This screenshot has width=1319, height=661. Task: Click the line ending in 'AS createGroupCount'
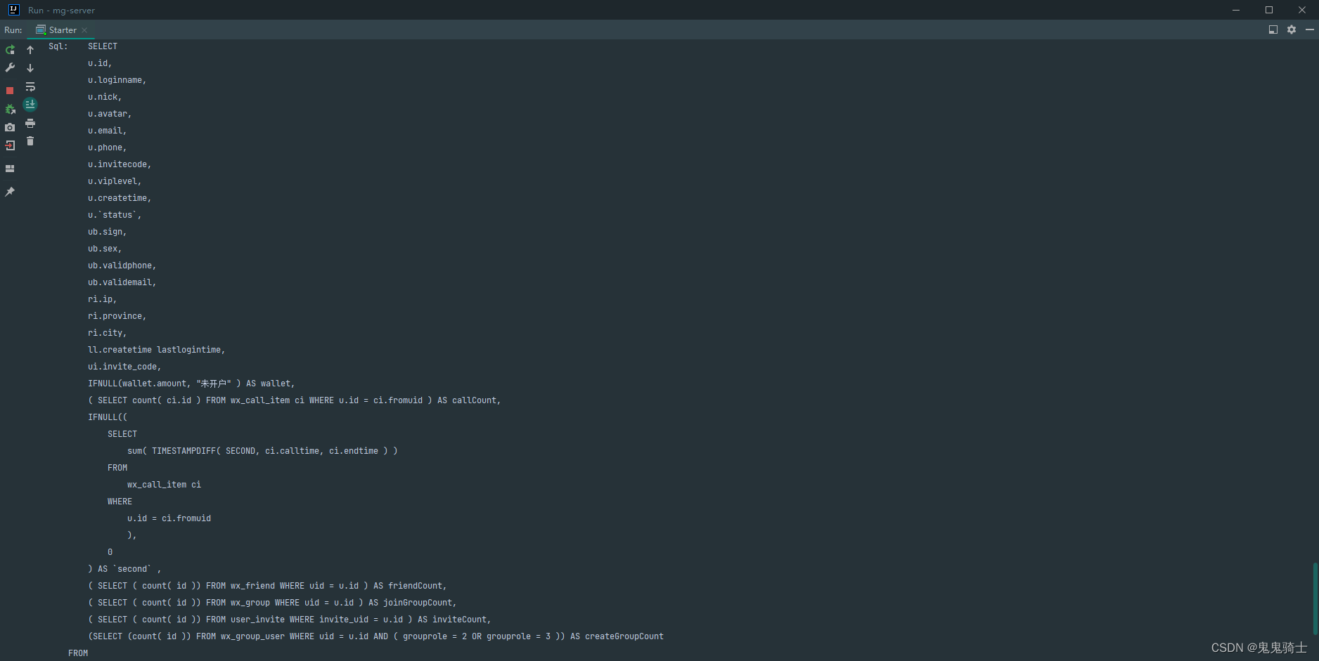(x=375, y=636)
